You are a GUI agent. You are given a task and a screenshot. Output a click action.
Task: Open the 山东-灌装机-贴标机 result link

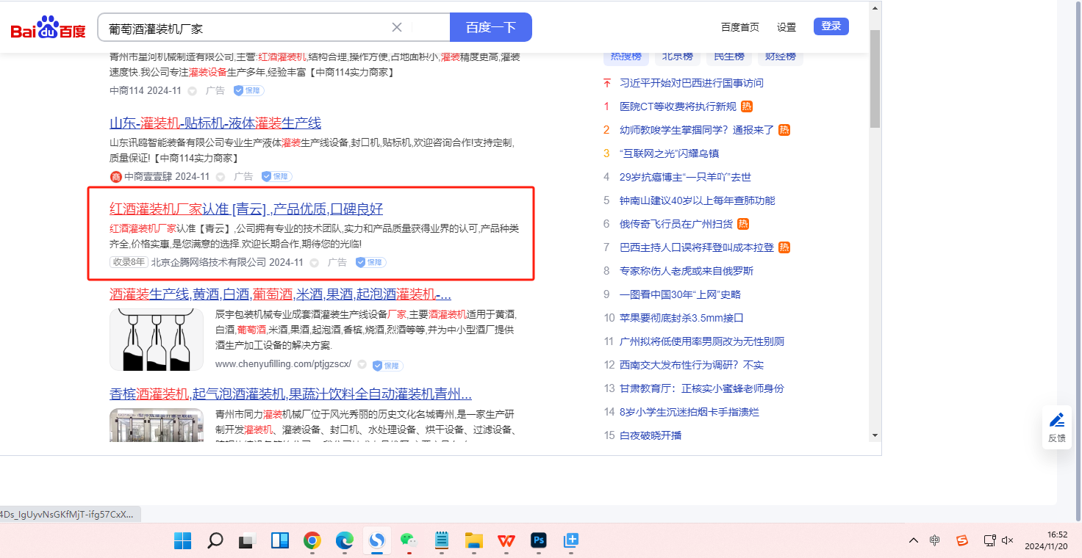click(215, 123)
